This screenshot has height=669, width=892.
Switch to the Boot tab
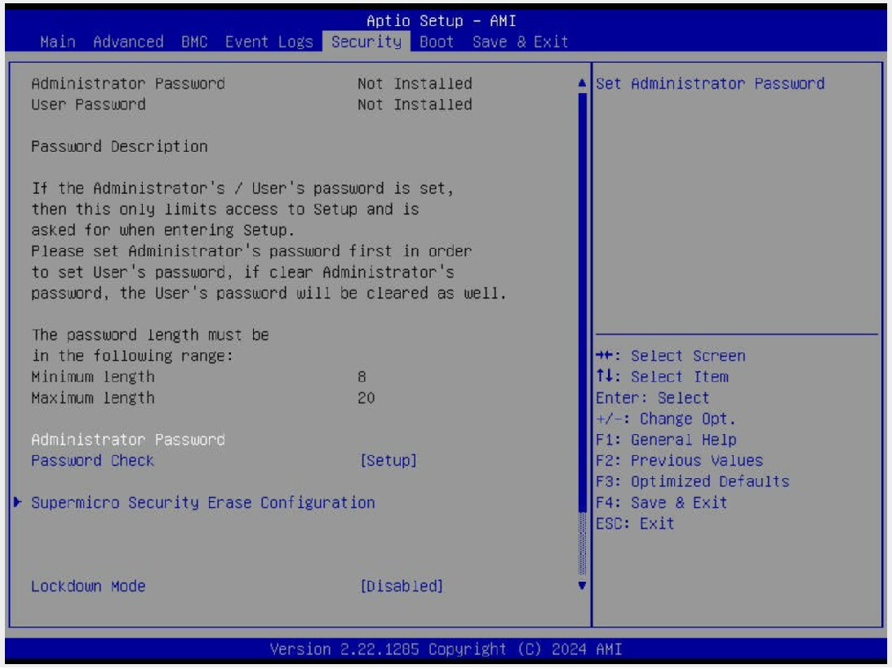coord(437,42)
